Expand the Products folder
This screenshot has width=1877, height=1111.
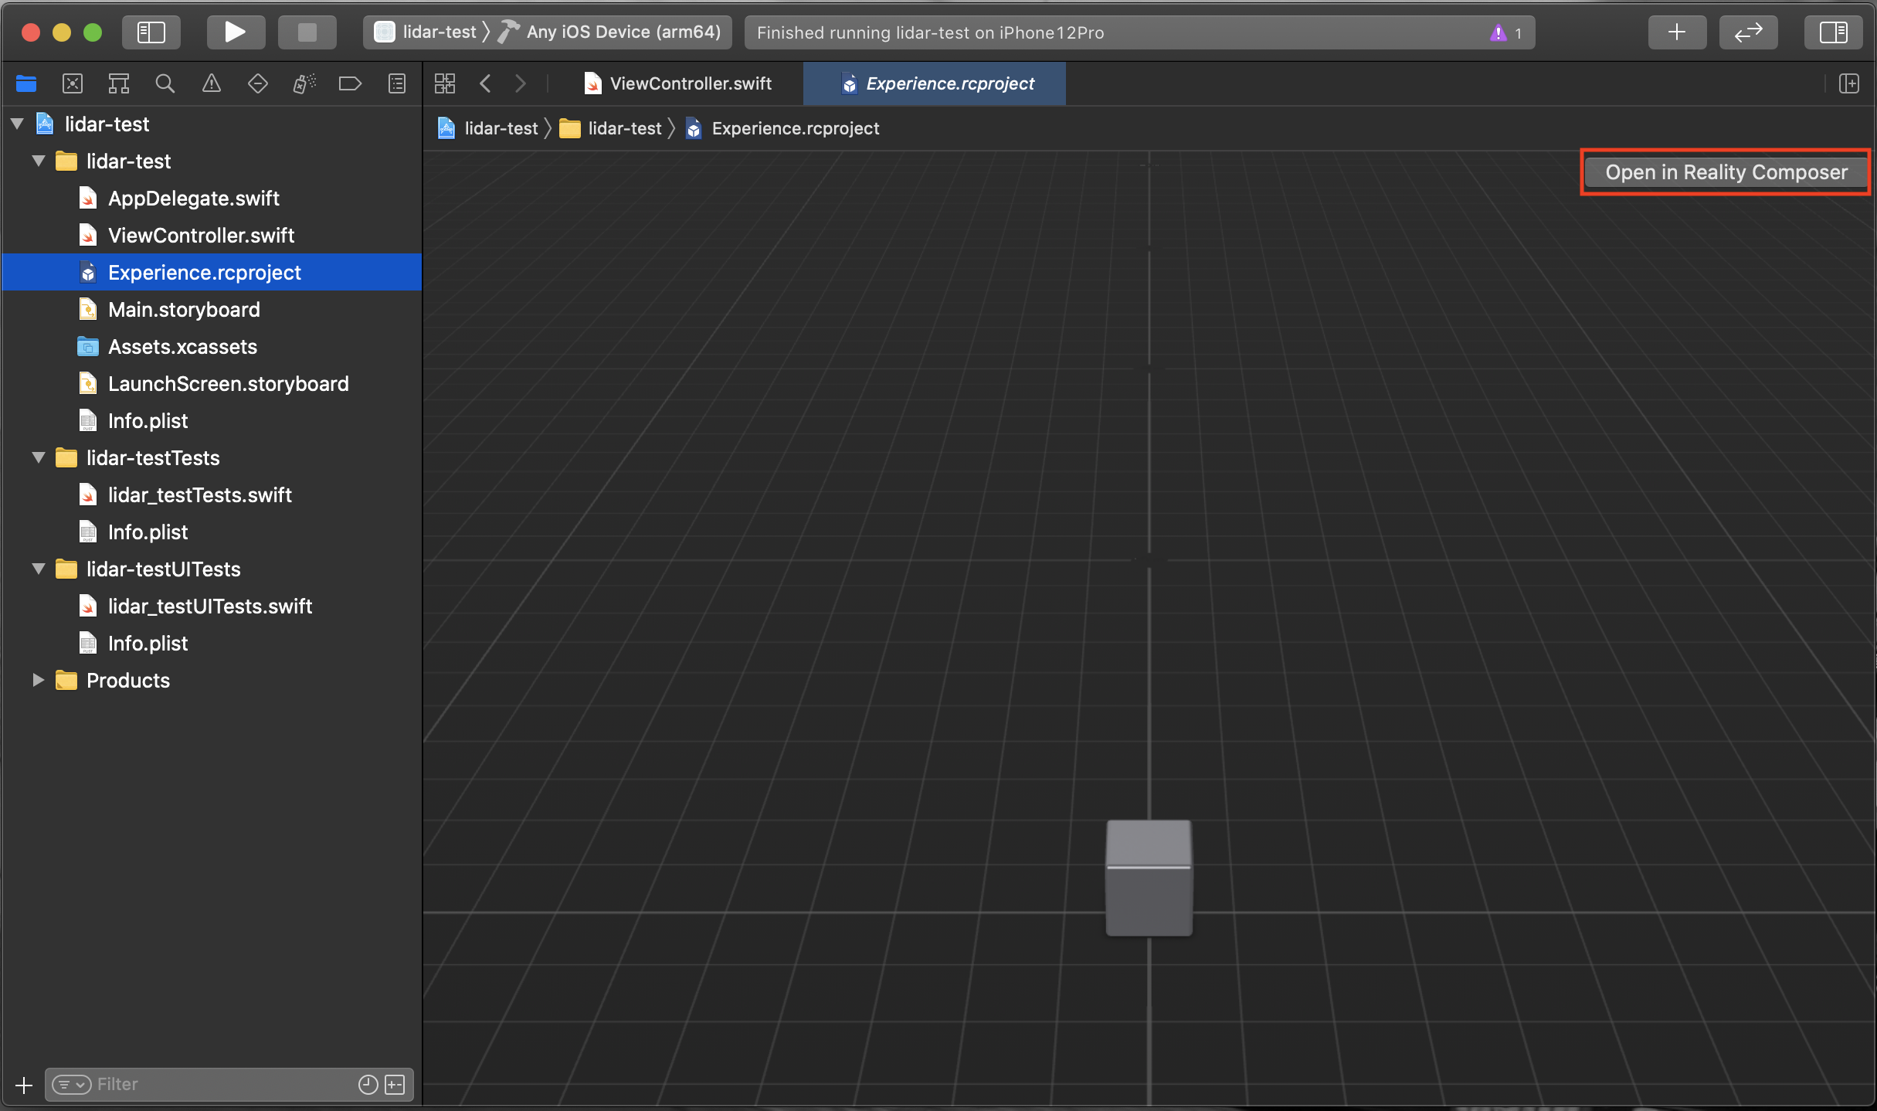pyautogui.click(x=39, y=681)
